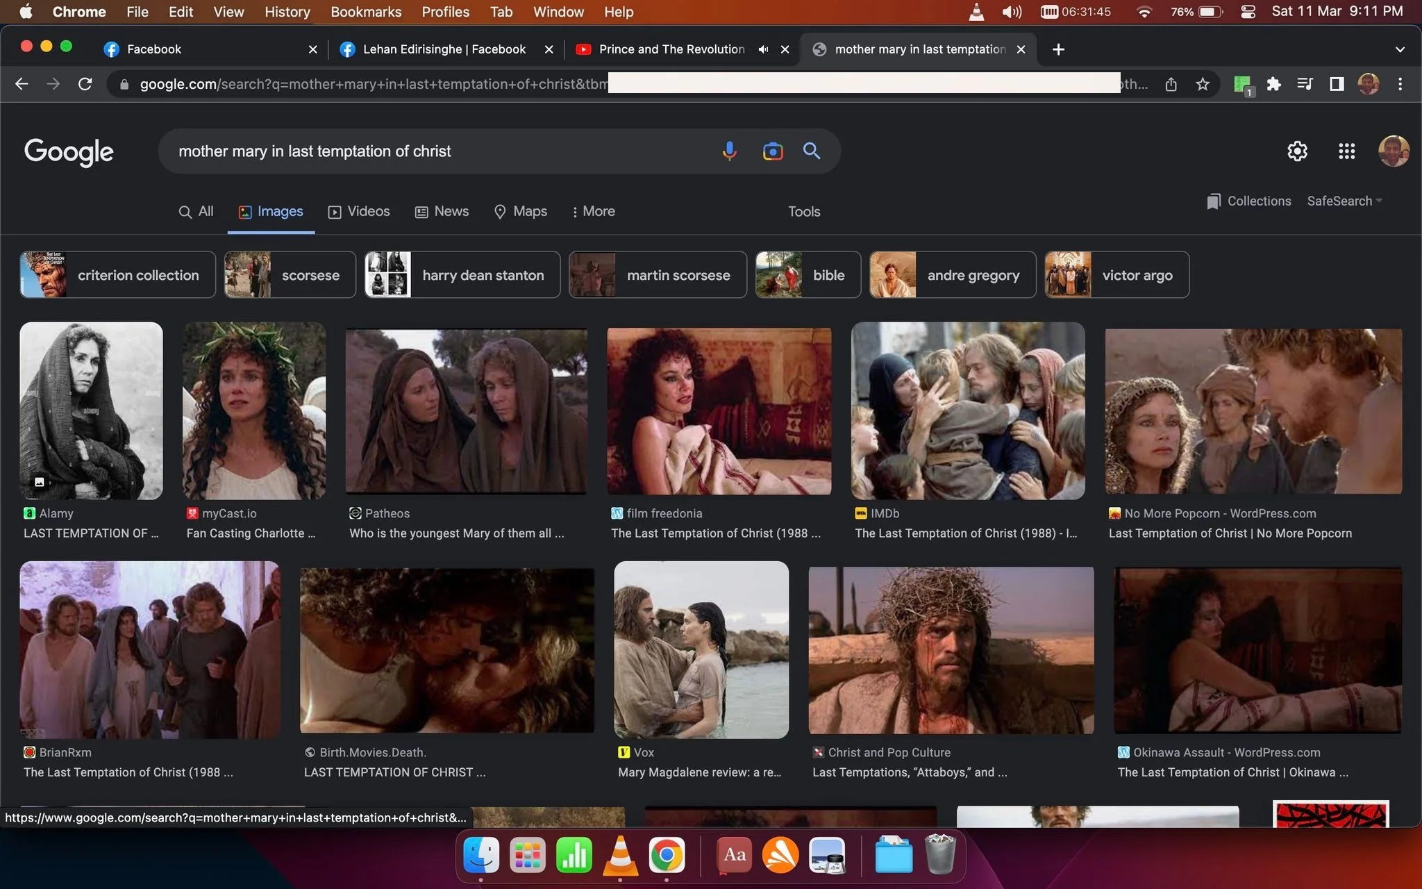1422x889 pixels.
Task: Open the Bookmarks menu in menu bar
Action: coord(366,12)
